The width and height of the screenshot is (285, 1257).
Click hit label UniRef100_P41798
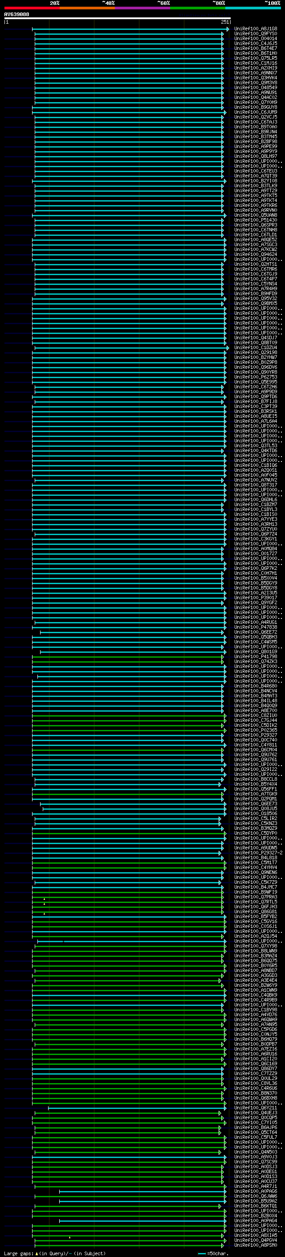point(256,656)
